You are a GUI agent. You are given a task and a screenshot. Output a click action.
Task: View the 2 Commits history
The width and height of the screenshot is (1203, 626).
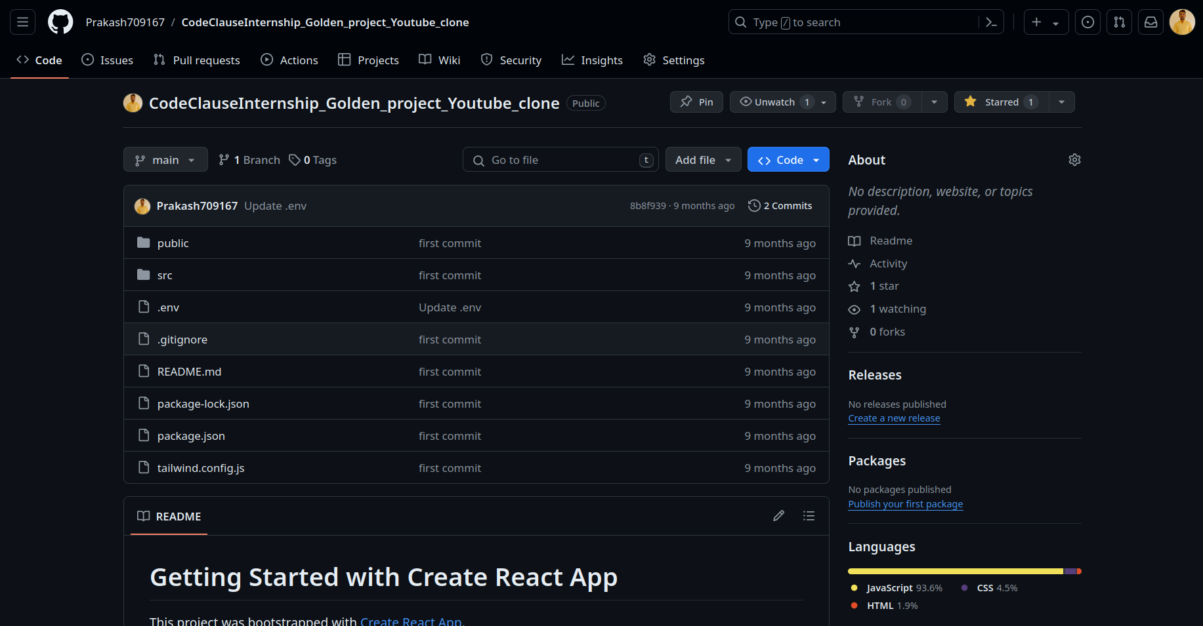point(780,206)
